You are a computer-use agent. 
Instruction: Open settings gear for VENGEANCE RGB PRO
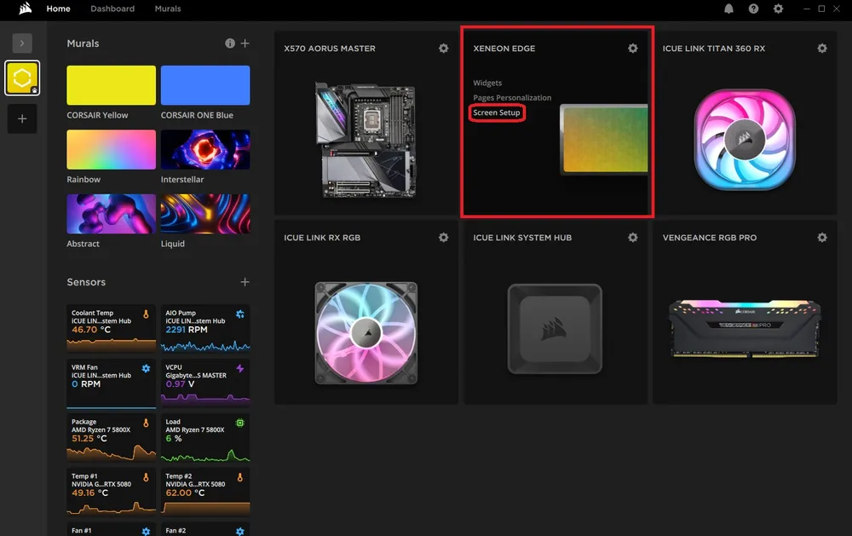[x=821, y=238]
